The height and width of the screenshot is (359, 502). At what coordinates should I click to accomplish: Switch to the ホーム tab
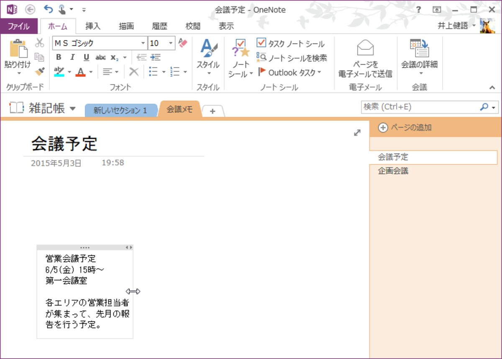[x=58, y=26]
